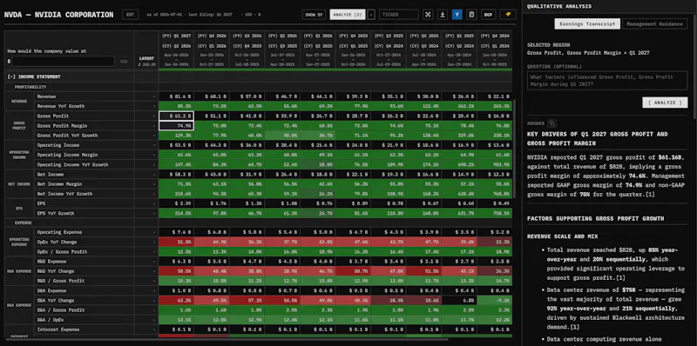Switch to the Management Guidance tab
Image resolution: width=697 pixels, height=346 pixels.
[654, 24]
